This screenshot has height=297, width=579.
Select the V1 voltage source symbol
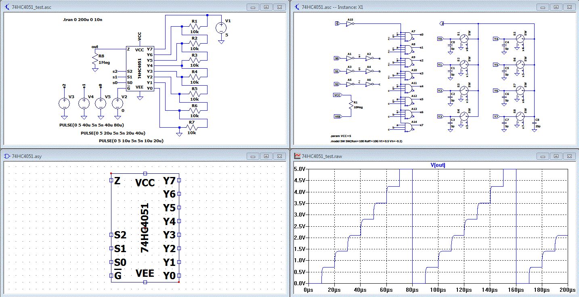click(221, 28)
